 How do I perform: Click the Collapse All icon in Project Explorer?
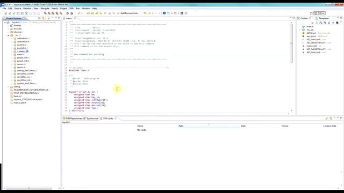click(x=39, y=18)
